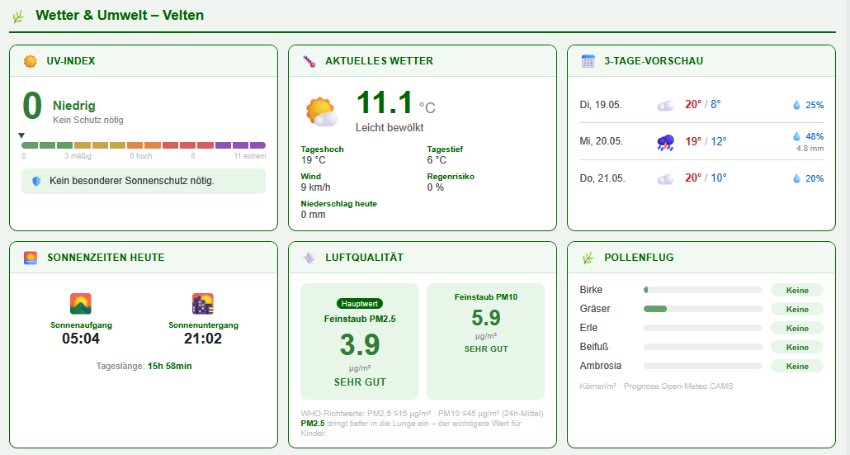This screenshot has width=850, height=455.
Task: Click the thermometer icon beside Aktuelles Wetter
Action: [309, 61]
